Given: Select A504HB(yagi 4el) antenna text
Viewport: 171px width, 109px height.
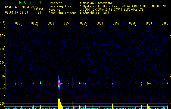Looking at the screenshot, I should pyautogui.click(x=96, y=13).
